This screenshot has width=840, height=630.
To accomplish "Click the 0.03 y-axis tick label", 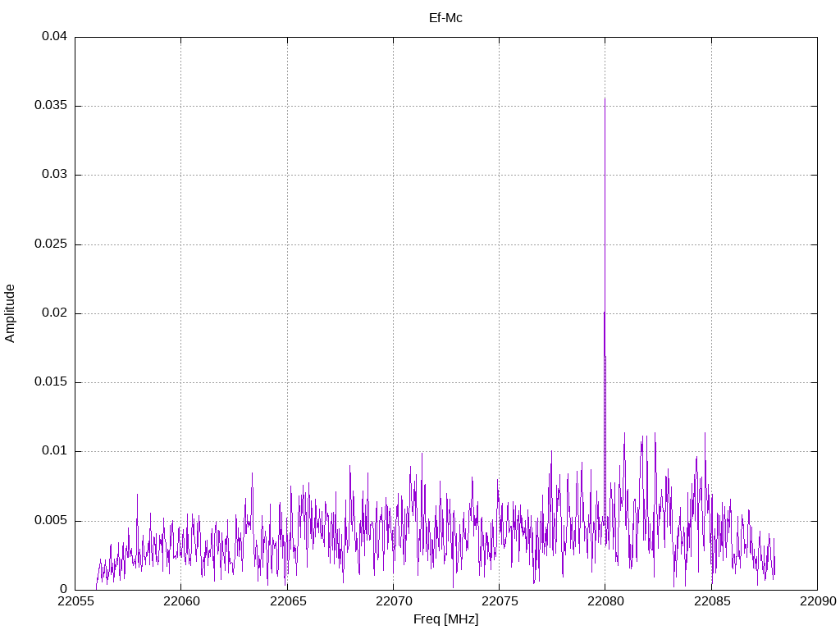I will coord(54,175).
